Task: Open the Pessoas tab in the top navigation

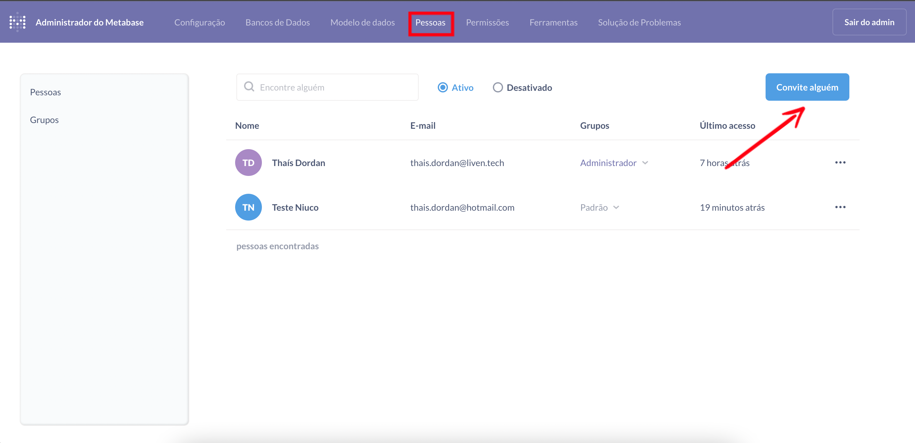Action: click(430, 22)
